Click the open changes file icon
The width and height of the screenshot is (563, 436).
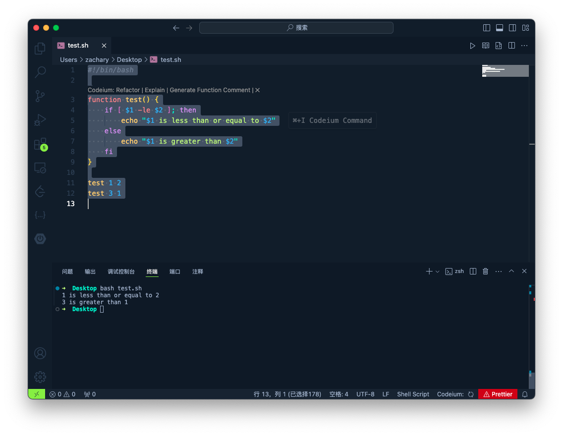(499, 46)
